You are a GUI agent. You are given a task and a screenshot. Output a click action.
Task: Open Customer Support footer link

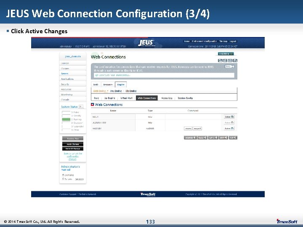point(68,194)
